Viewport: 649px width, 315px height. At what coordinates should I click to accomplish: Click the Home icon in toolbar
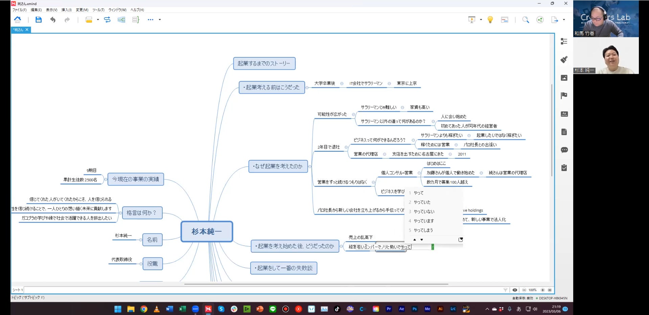tap(18, 20)
